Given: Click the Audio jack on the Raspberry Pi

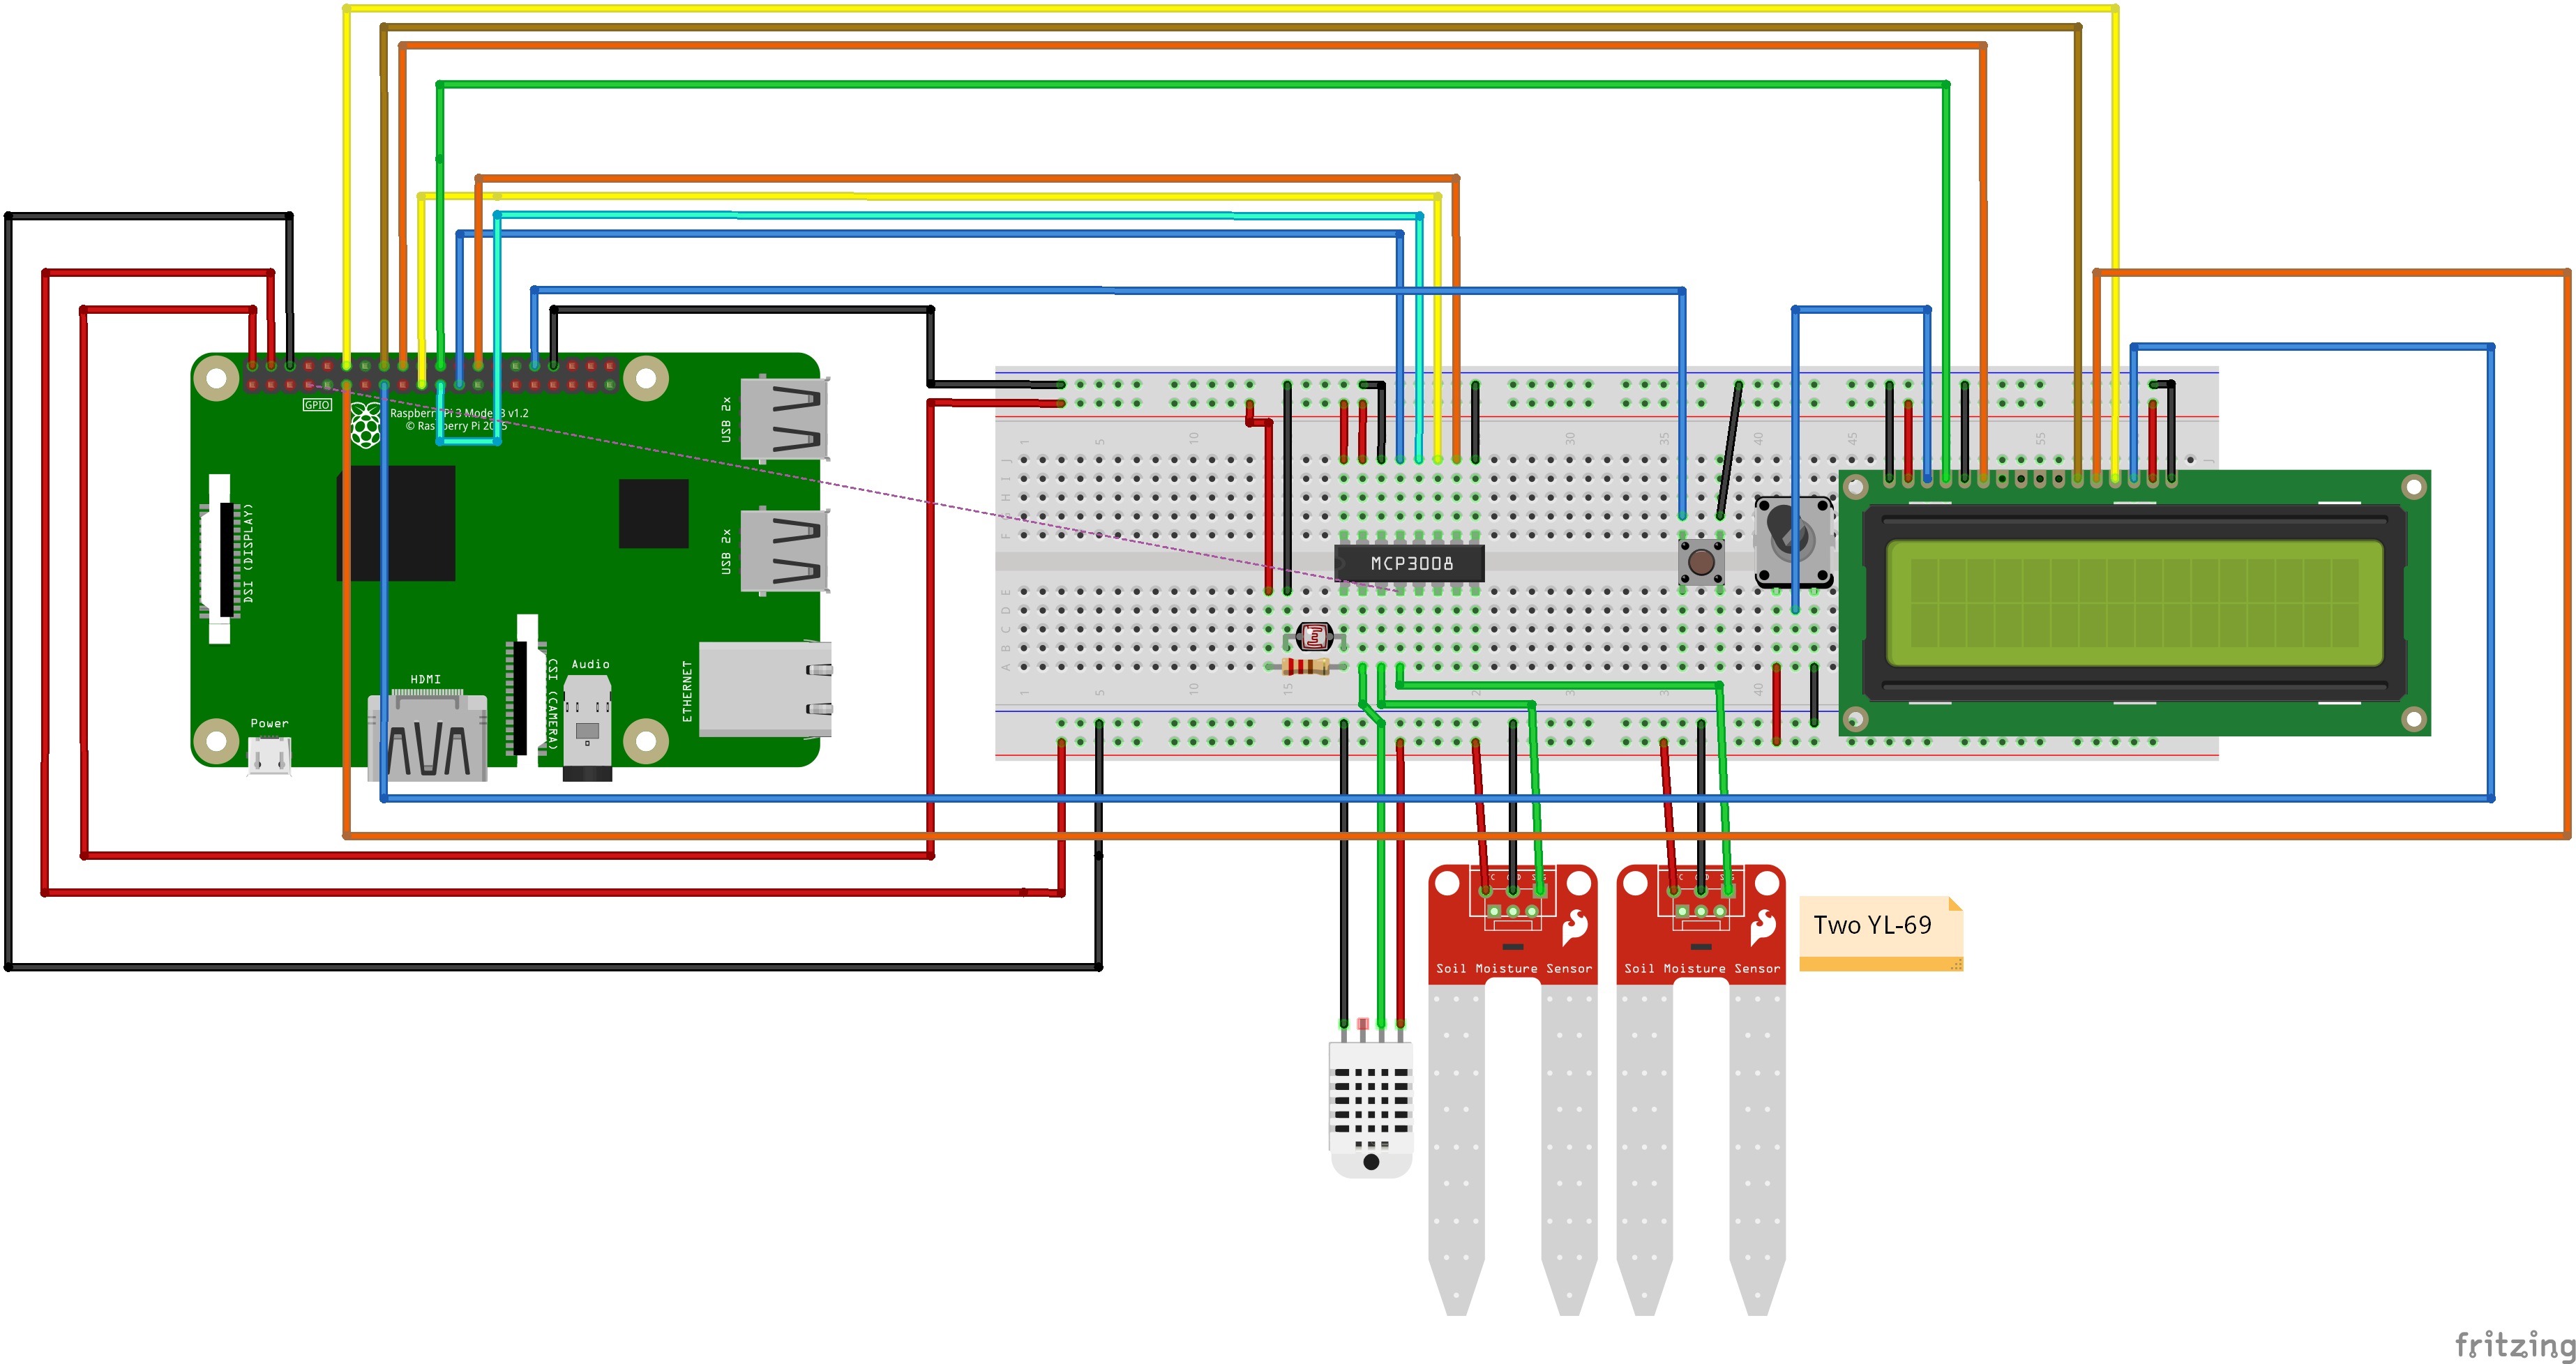Looking at the screenshot, I should 587,728.
